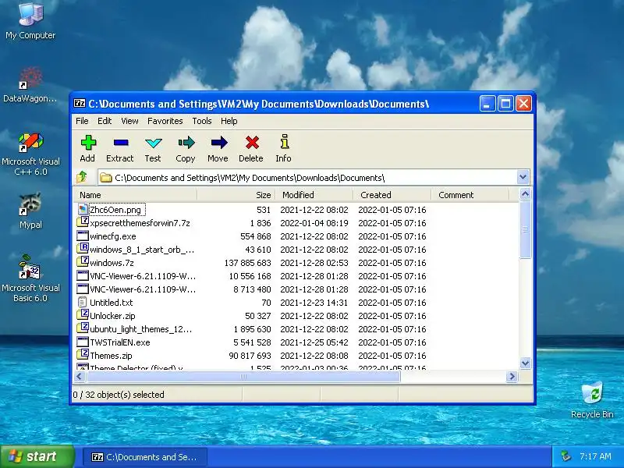This screenshot has width=624, height=468.
Task: Click into the address path field
Action: point(308,178)
